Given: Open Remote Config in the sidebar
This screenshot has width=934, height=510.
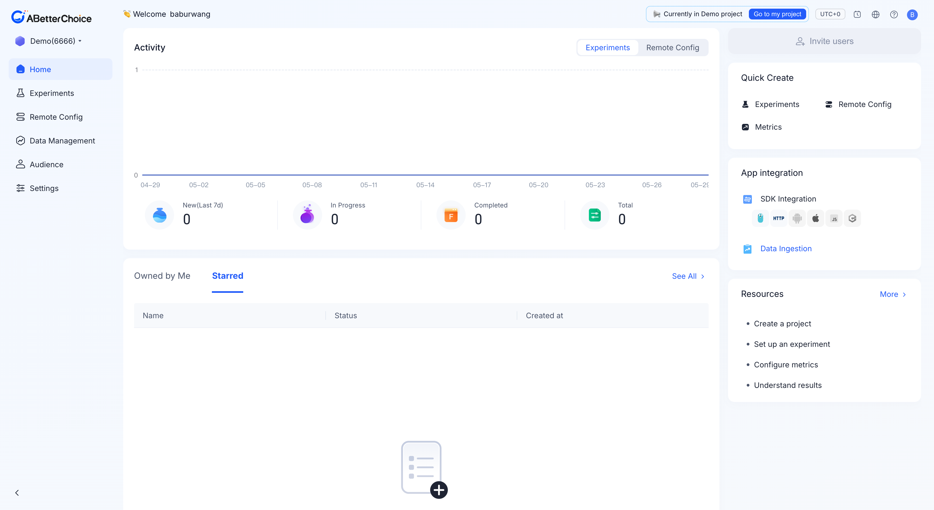Looking at the screenshot, I should [61, 117].
